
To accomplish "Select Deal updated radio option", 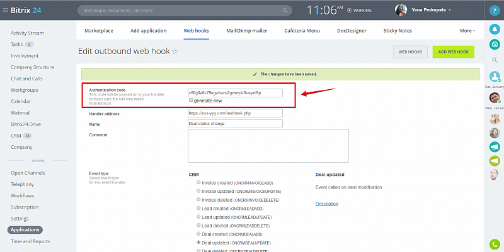I will coord(198,243).
